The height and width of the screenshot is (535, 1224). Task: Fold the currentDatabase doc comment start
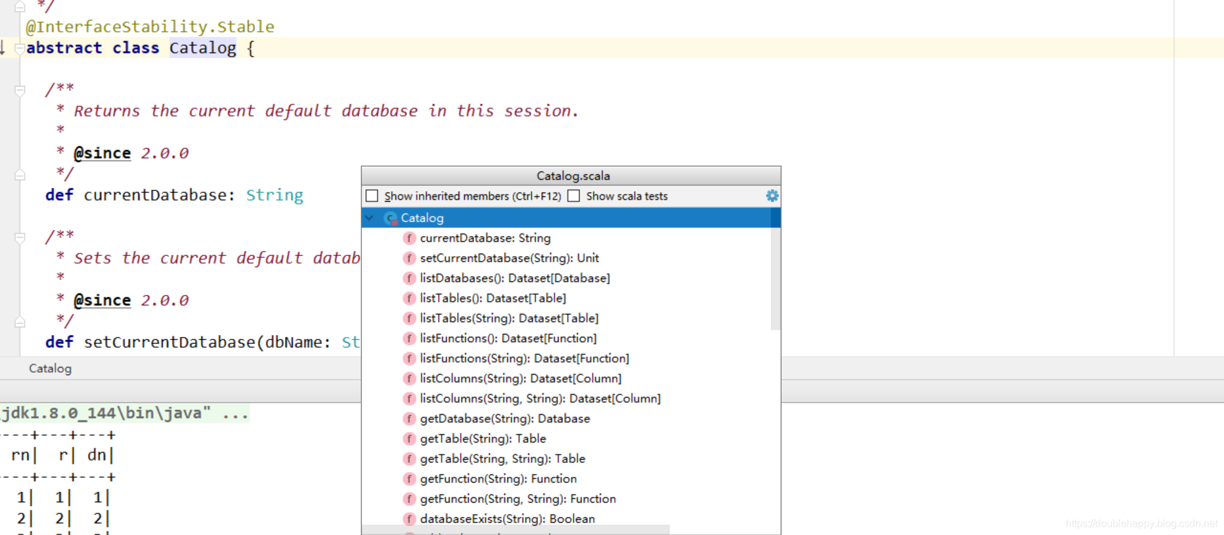coord(20,90)
